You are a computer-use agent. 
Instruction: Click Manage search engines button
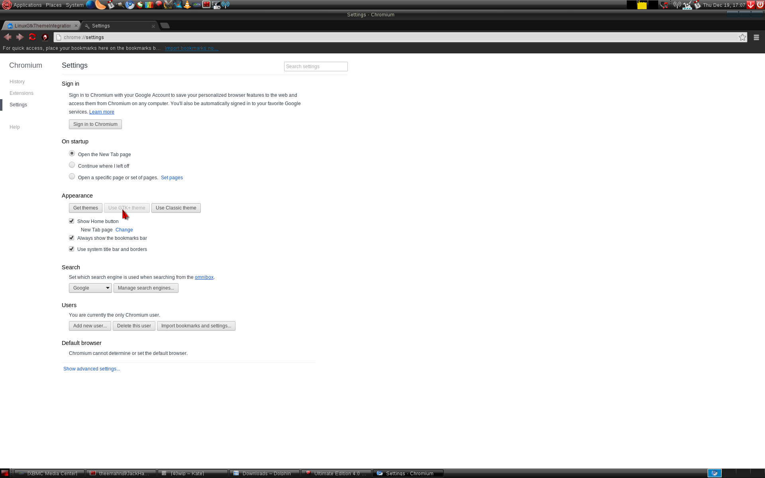coord(146,288)
